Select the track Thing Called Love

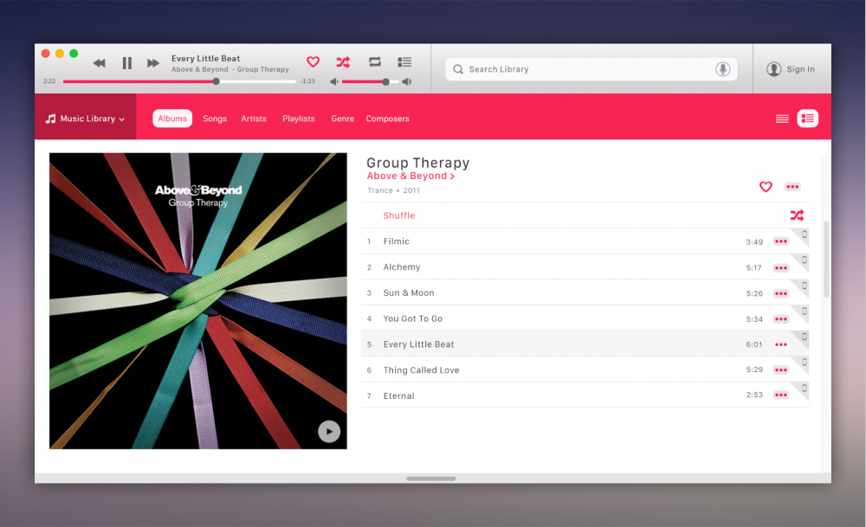585,370
